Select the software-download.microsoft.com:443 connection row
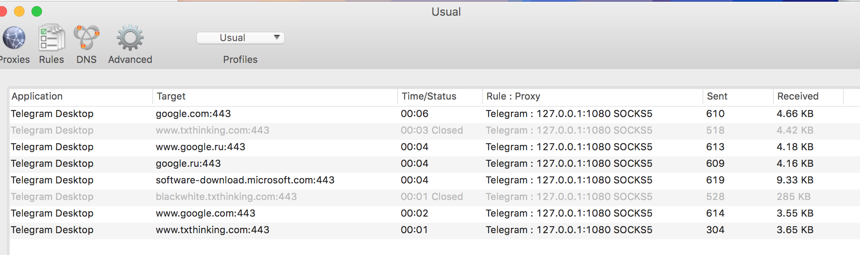Screen dimensions: 860x255 point(435,180)
